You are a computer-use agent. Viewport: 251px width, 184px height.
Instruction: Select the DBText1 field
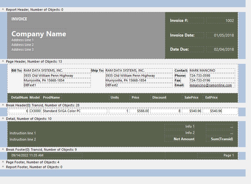click(x=57, y=85)
